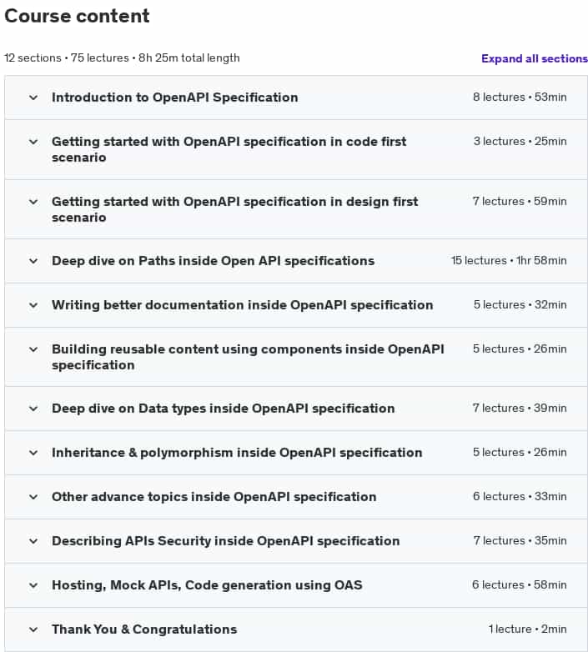Click the 6 lectures • 33min label
This screenshot has height=652, width=588.
(x=520, y=496)
